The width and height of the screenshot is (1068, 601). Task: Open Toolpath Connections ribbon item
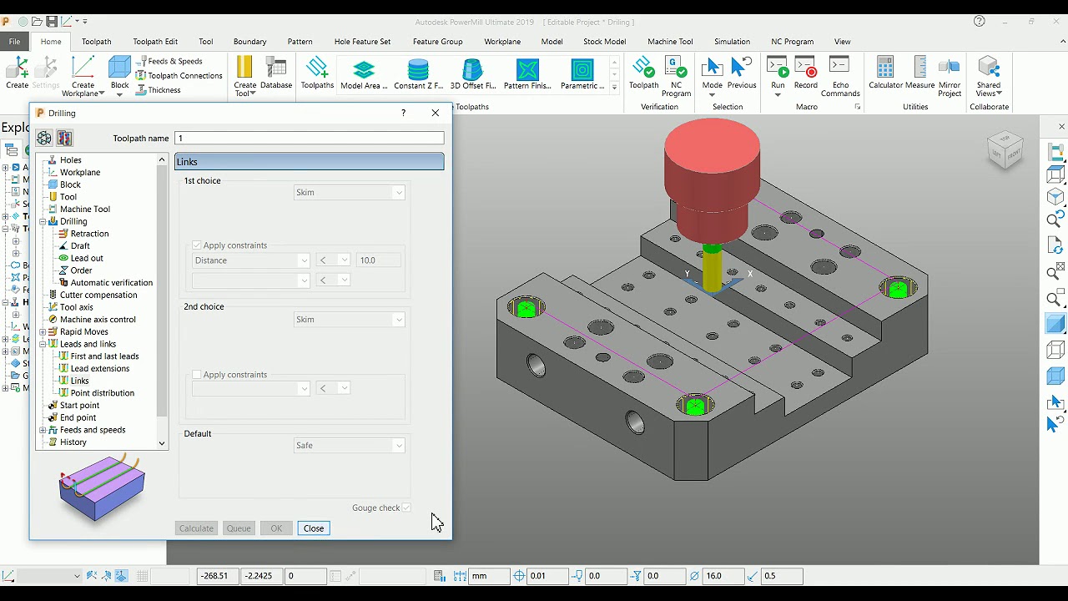[179, 75]
